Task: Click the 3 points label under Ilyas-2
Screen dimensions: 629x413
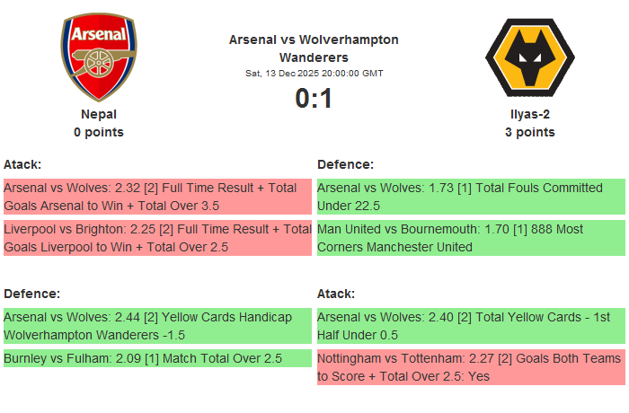Action: 529,132
